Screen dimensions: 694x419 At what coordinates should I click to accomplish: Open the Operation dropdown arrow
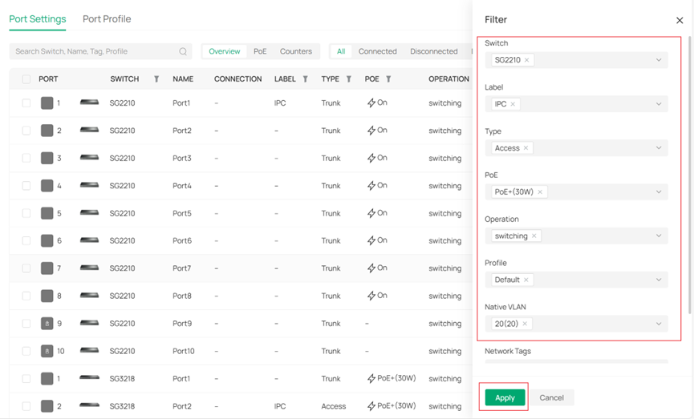point(659,236)
